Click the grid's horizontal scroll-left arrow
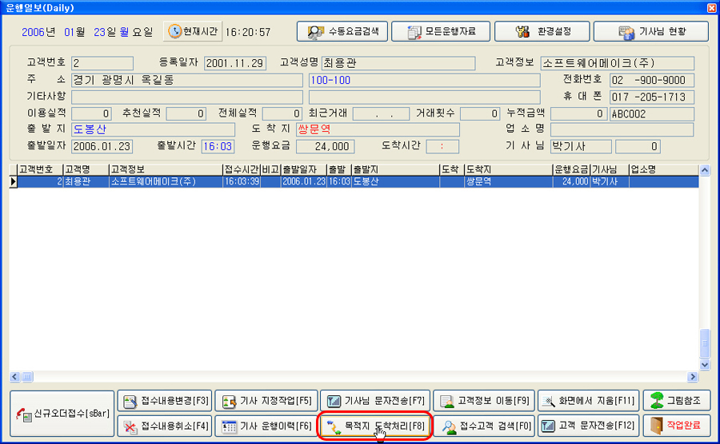The width and height of the screenshot is (720, 444). click(14, 377)
